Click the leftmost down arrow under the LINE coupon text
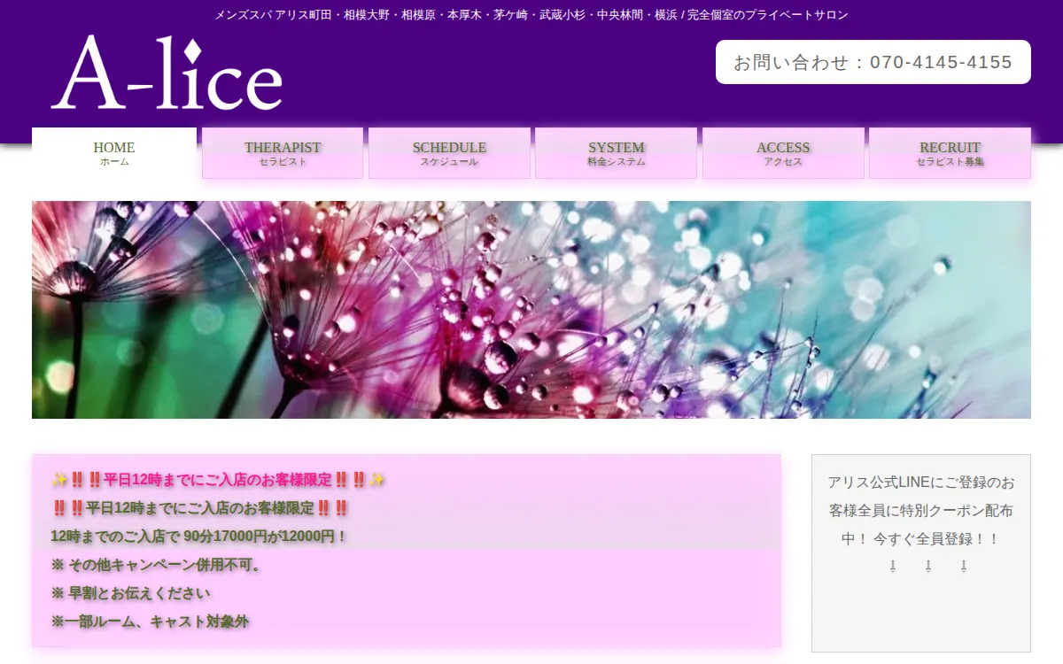 893,566
